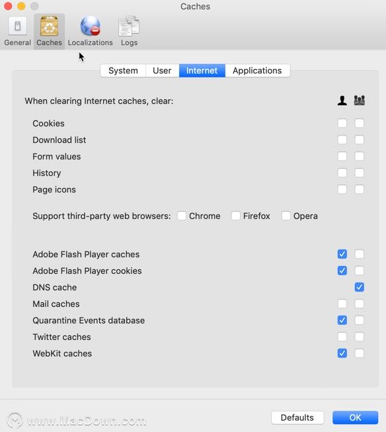Select the Applications tab

tap(257, 71)
